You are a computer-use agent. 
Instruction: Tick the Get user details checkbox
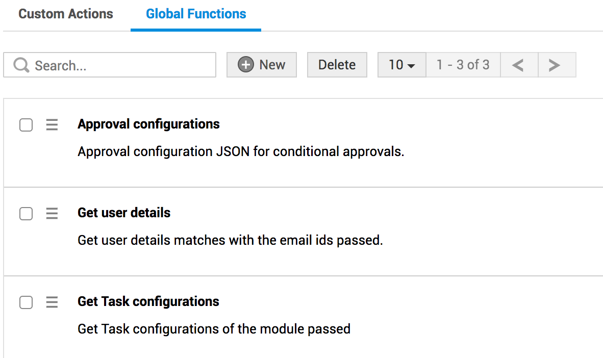click(26, 213)
